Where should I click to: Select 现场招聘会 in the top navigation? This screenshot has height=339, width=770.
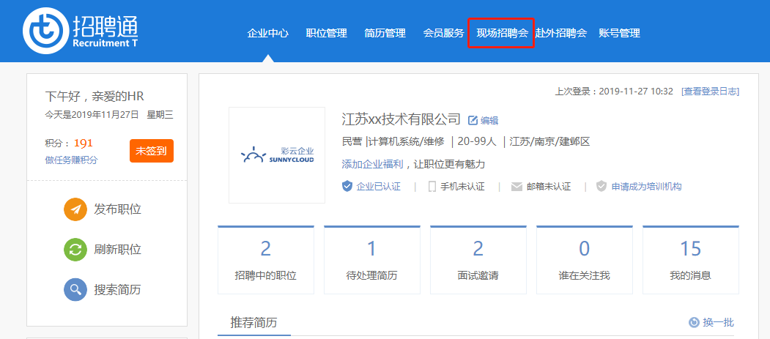(x=502, y=33)
